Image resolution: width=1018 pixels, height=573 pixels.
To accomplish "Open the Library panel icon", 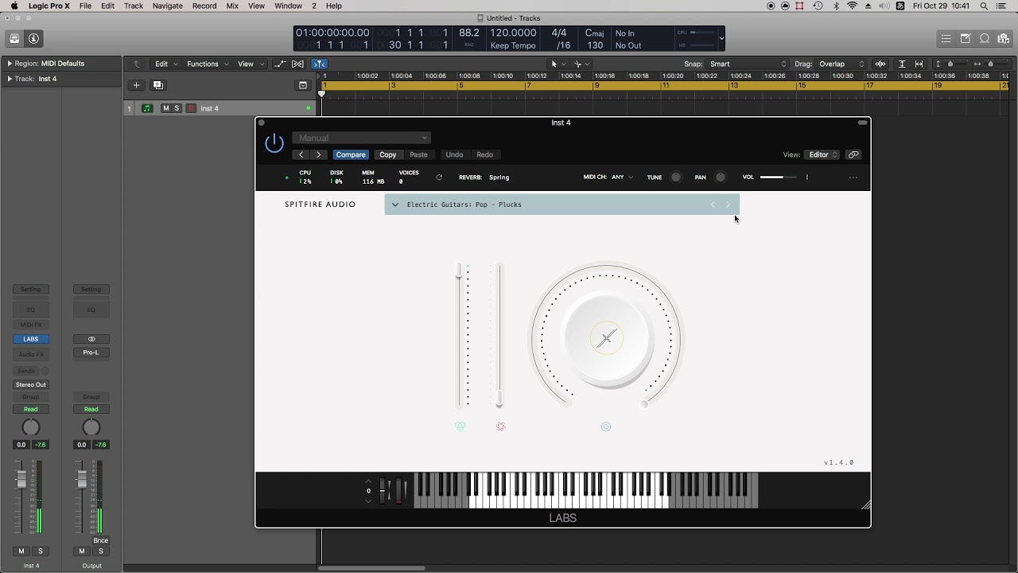I will pyautogui.click(x=14, y=38).
